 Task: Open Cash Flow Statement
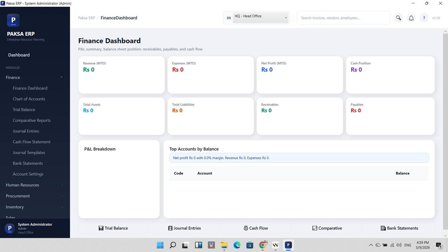32,142
